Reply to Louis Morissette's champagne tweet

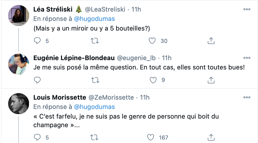pos(37,137)
